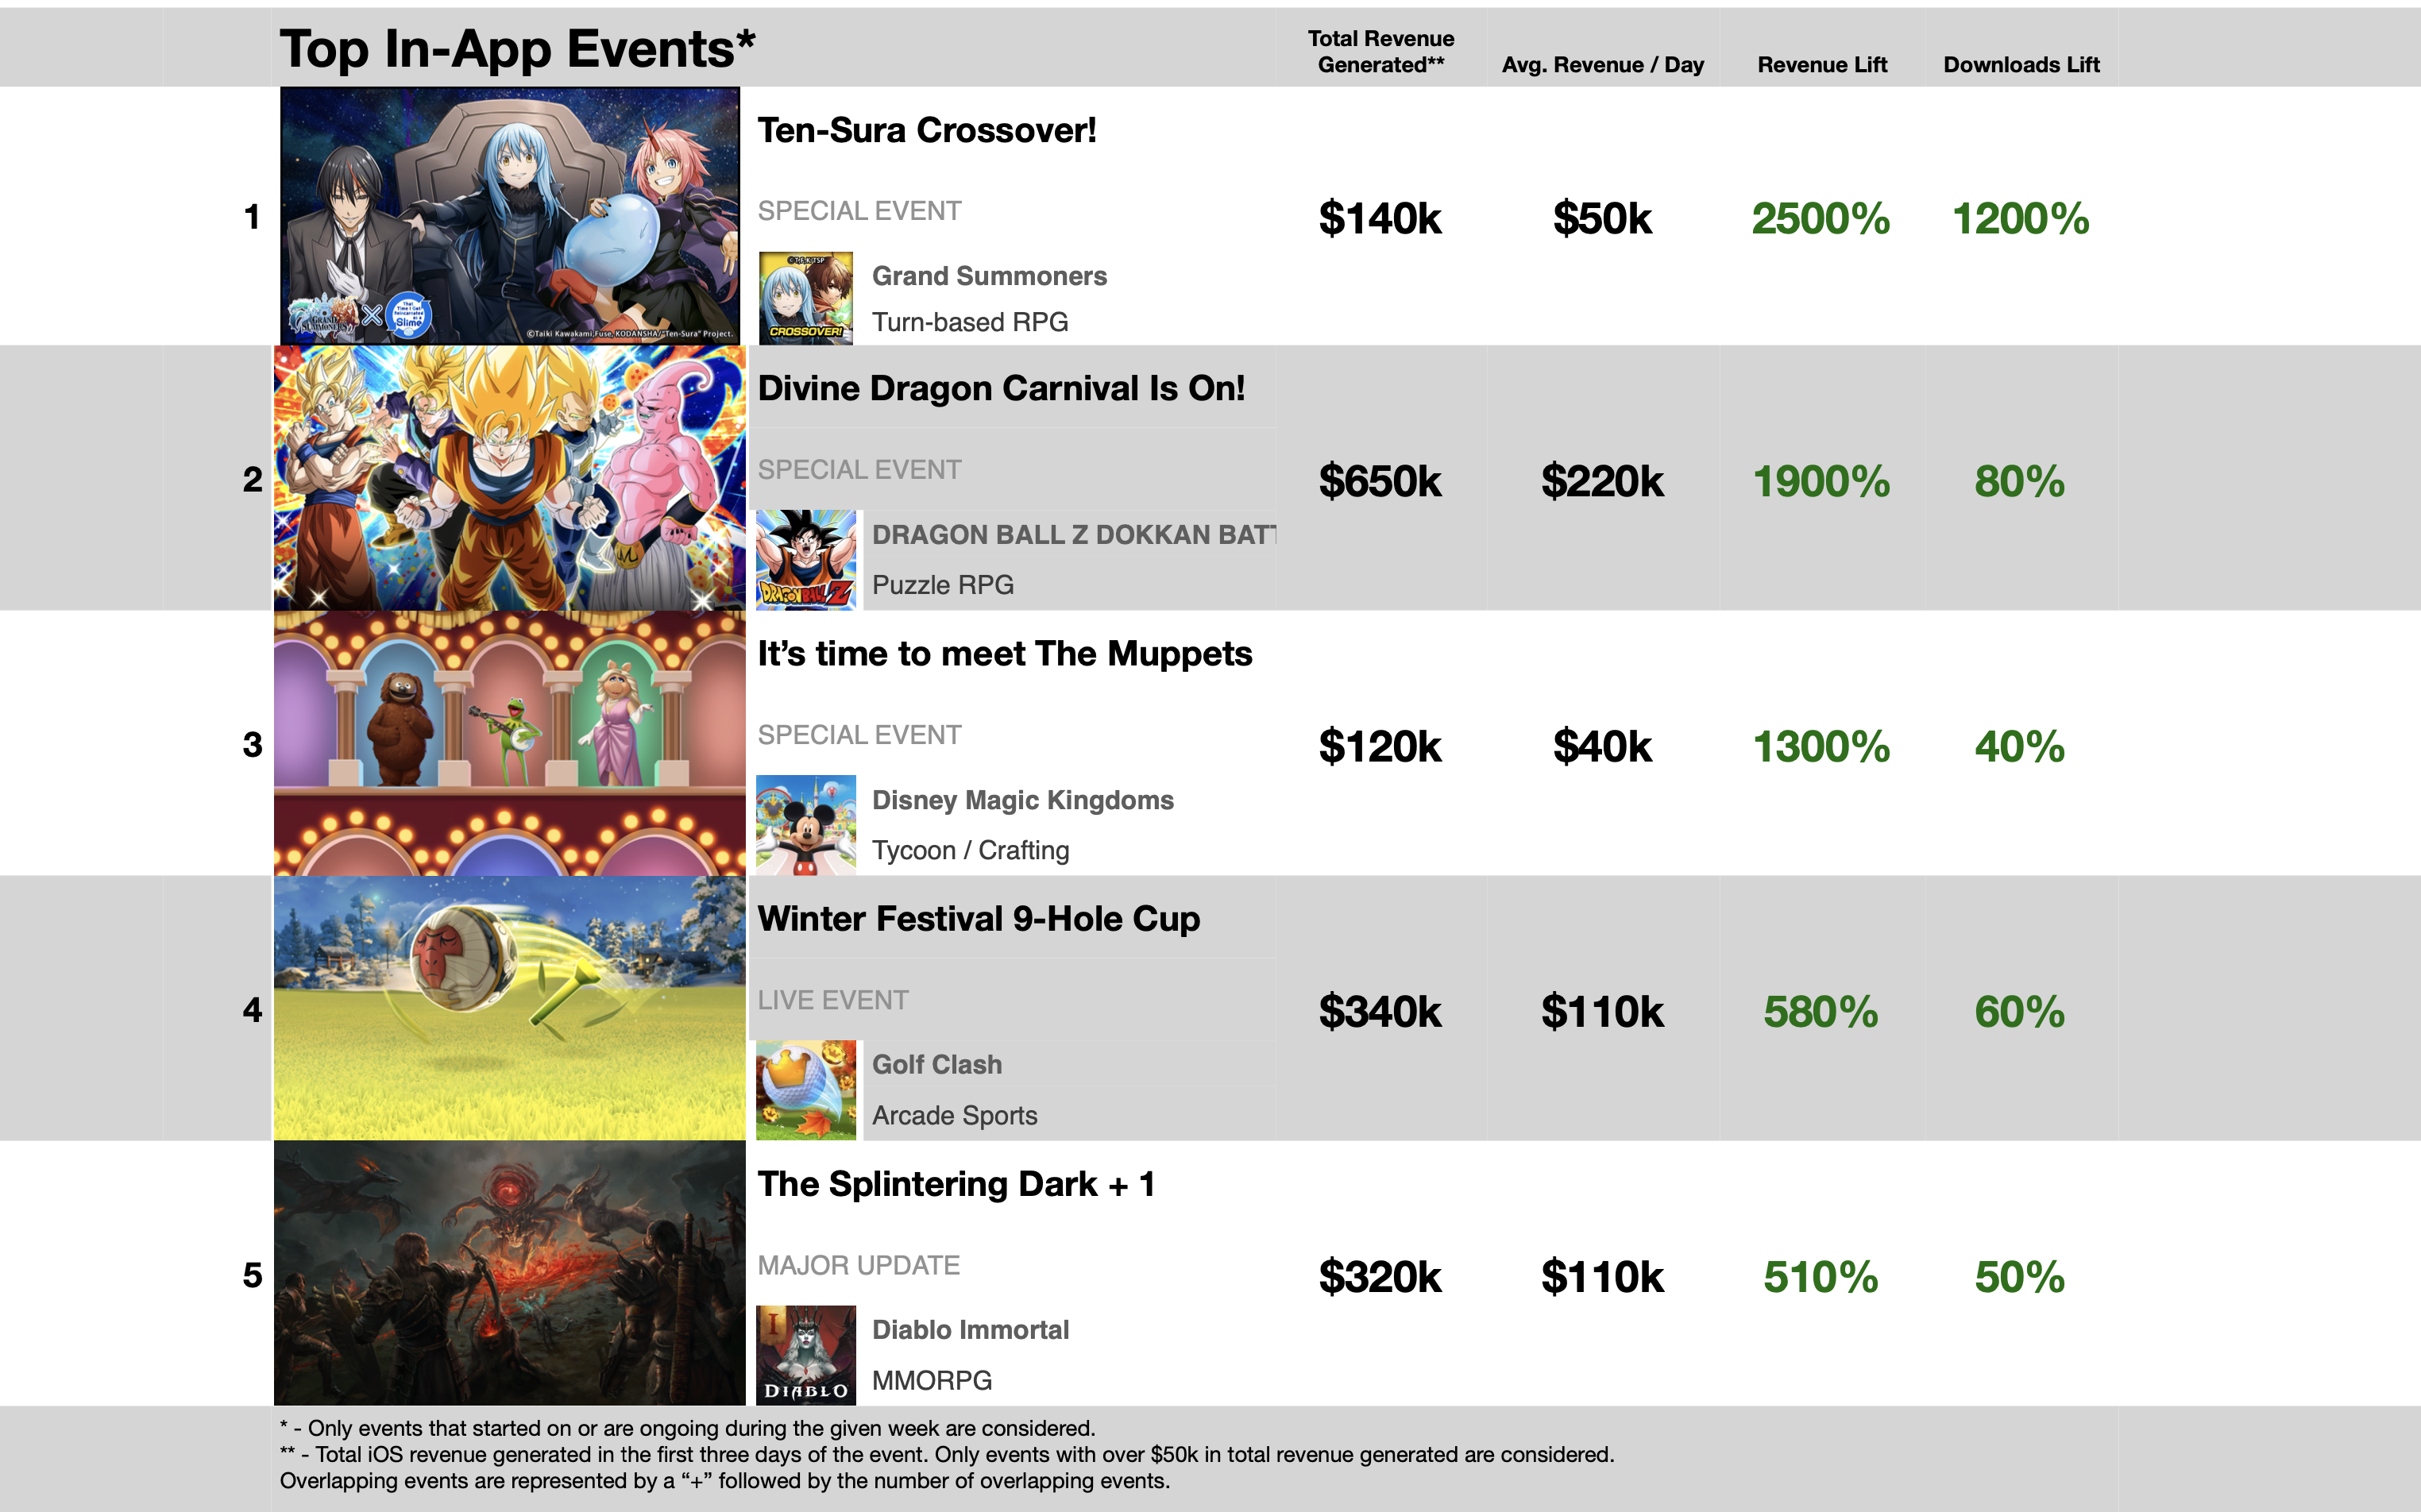Click the Disney Magic Kingdoms Mickey icon

[806, 820]
